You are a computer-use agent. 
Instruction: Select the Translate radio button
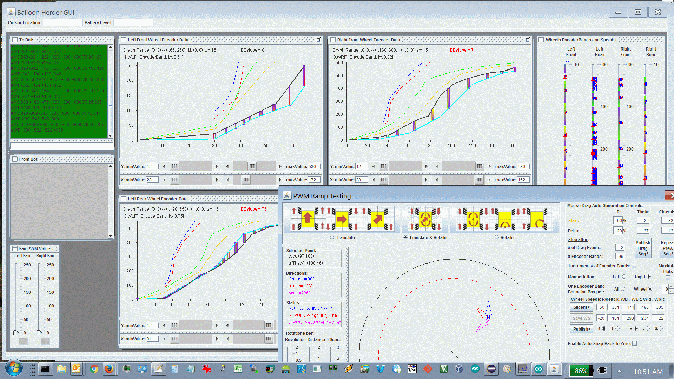click(332, 238)
